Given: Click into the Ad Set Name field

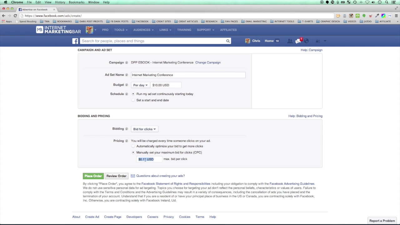Looking at the screenshot, I should tap(188, 75).
